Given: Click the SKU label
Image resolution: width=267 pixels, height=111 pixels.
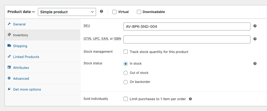Looking at the screenshot, I should (87, 26).
